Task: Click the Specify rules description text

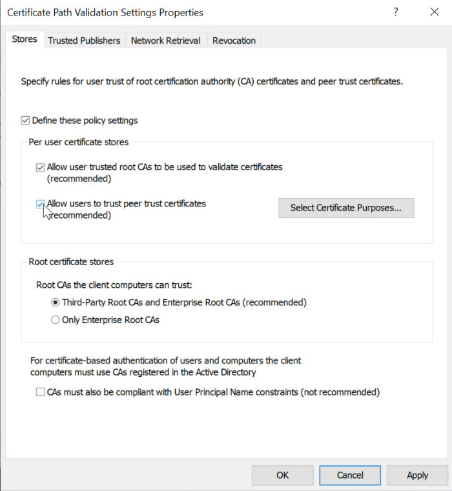Action: tap(212, 82)
